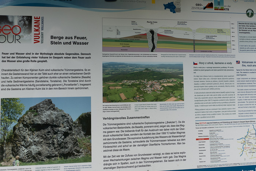Click the child standing by the rock

17,160
